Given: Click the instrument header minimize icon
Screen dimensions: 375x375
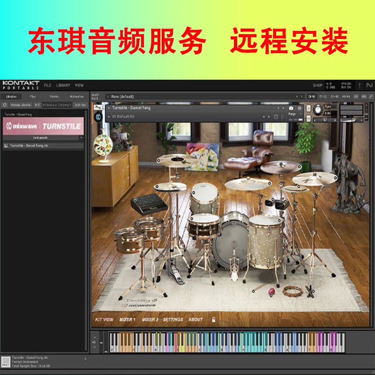Looking at the screenshot, I should click(x=366, y=110).
